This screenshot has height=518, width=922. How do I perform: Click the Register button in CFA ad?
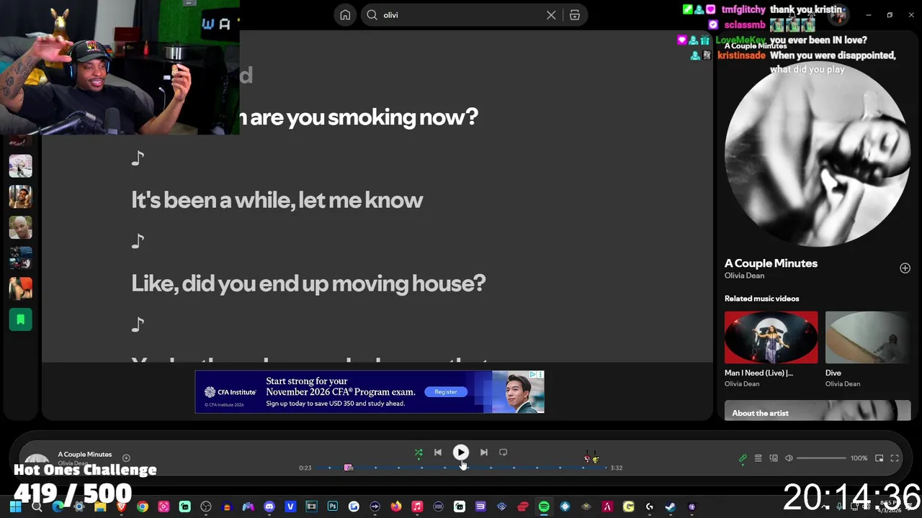tap(445, 392)
